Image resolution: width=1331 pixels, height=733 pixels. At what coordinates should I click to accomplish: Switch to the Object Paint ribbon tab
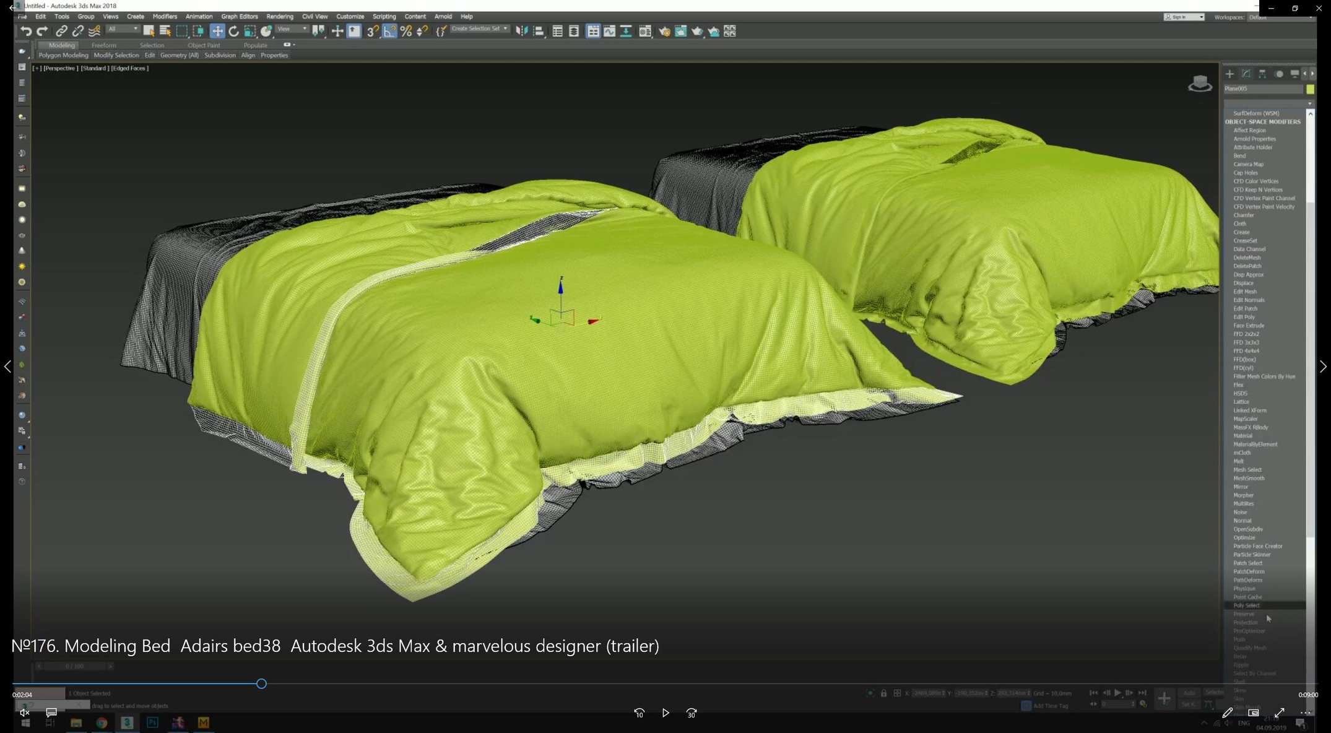pos(204,45)
